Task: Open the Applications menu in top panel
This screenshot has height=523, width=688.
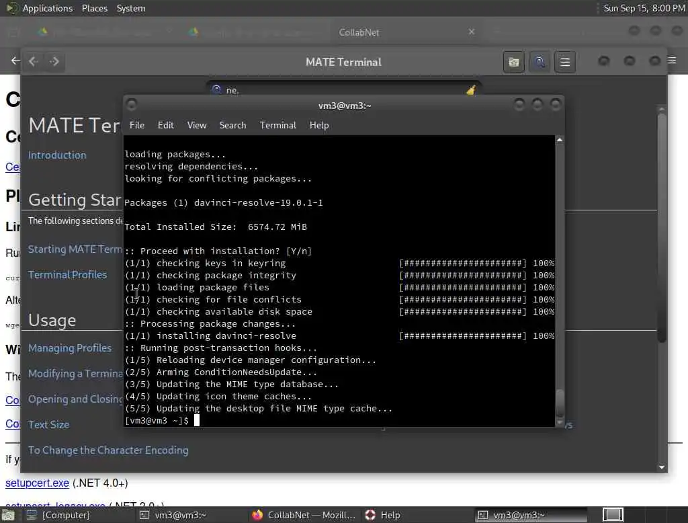Action: tap(48, 8)
